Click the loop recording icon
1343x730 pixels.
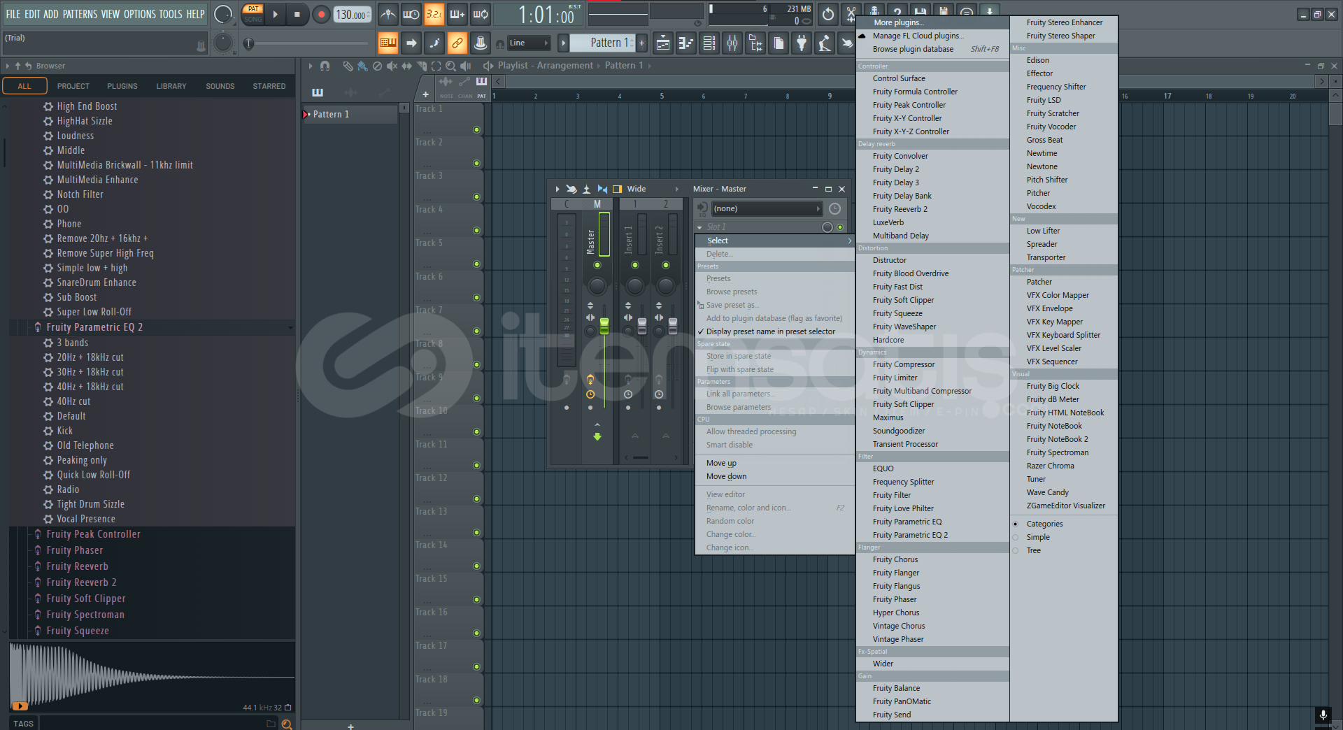coord(481,14)
